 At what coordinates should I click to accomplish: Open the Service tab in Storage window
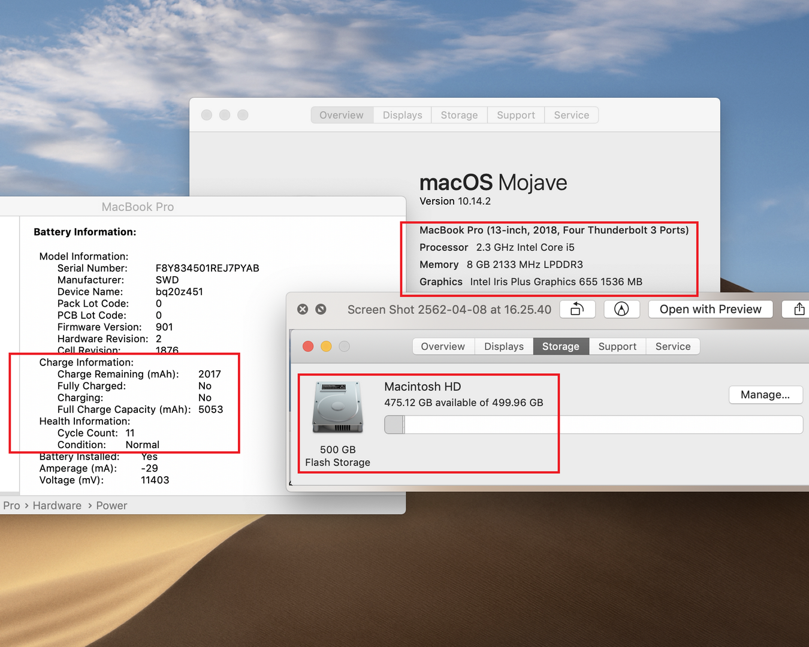click(673, 346)
